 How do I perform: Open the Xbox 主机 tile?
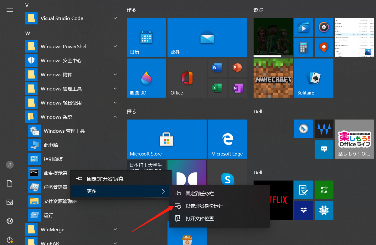(x=273, y=37)
